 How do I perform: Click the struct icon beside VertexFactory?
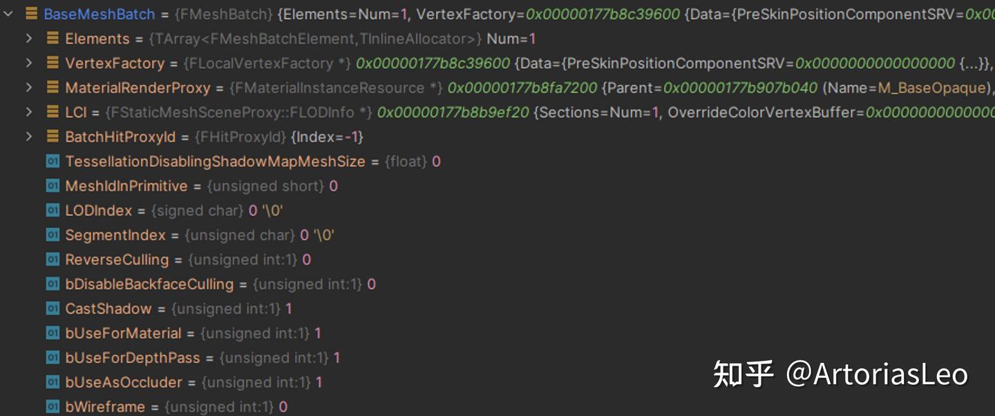click(x=53, y=63)
